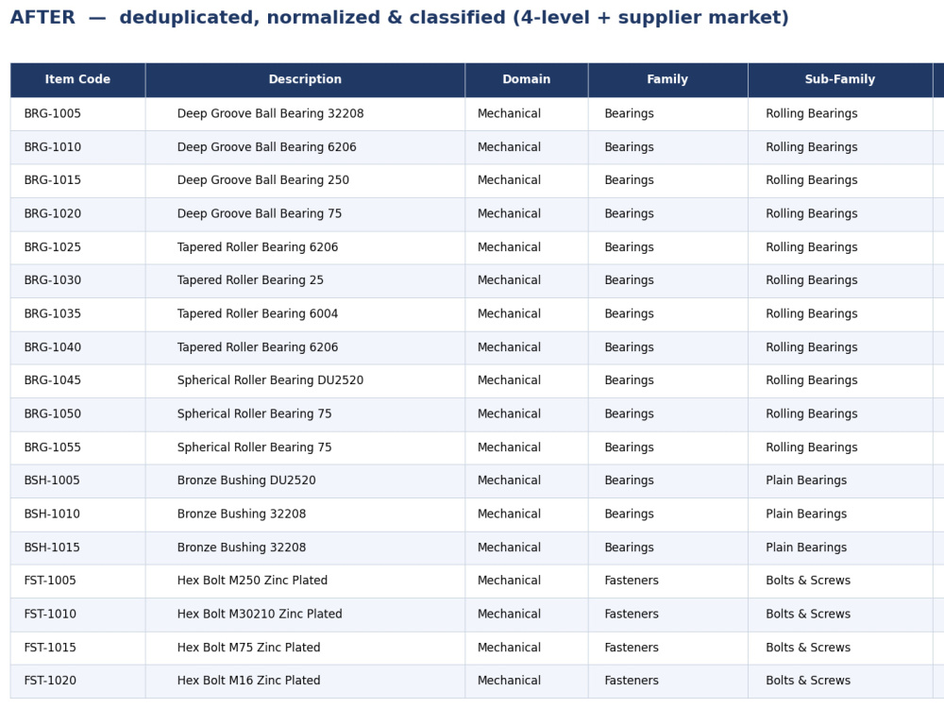Click description Hex Bolt M75 Zinc Plated
Image resolution: width=944 pixels, height=708 pixels.
coord(248,648)
